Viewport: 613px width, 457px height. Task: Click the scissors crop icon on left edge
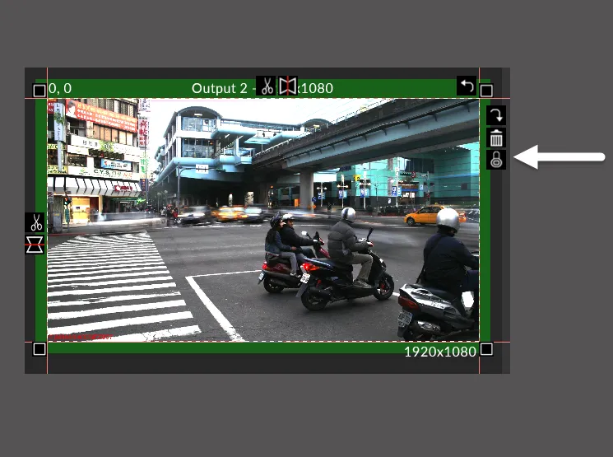(x=35, y=222)
